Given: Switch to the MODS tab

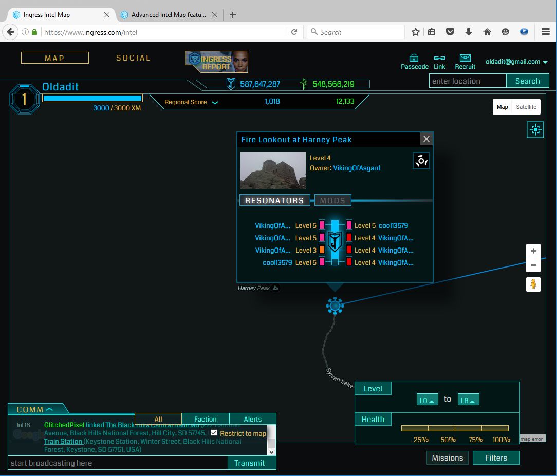Looking at the screenshot, I should pos(332,201).
